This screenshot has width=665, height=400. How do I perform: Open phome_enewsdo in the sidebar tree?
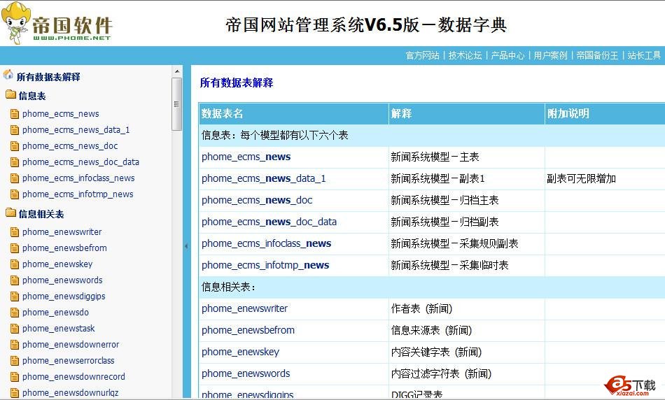(x=55, y=313)
